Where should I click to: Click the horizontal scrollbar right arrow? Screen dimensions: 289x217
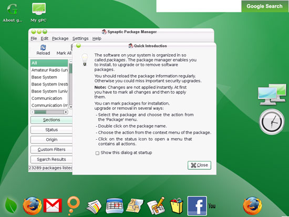[x=66, y=112]
